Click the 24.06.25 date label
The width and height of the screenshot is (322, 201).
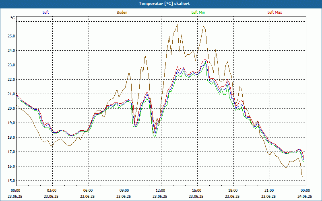pos(305,196)
